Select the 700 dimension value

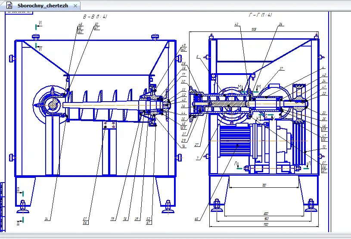[264, 185]
